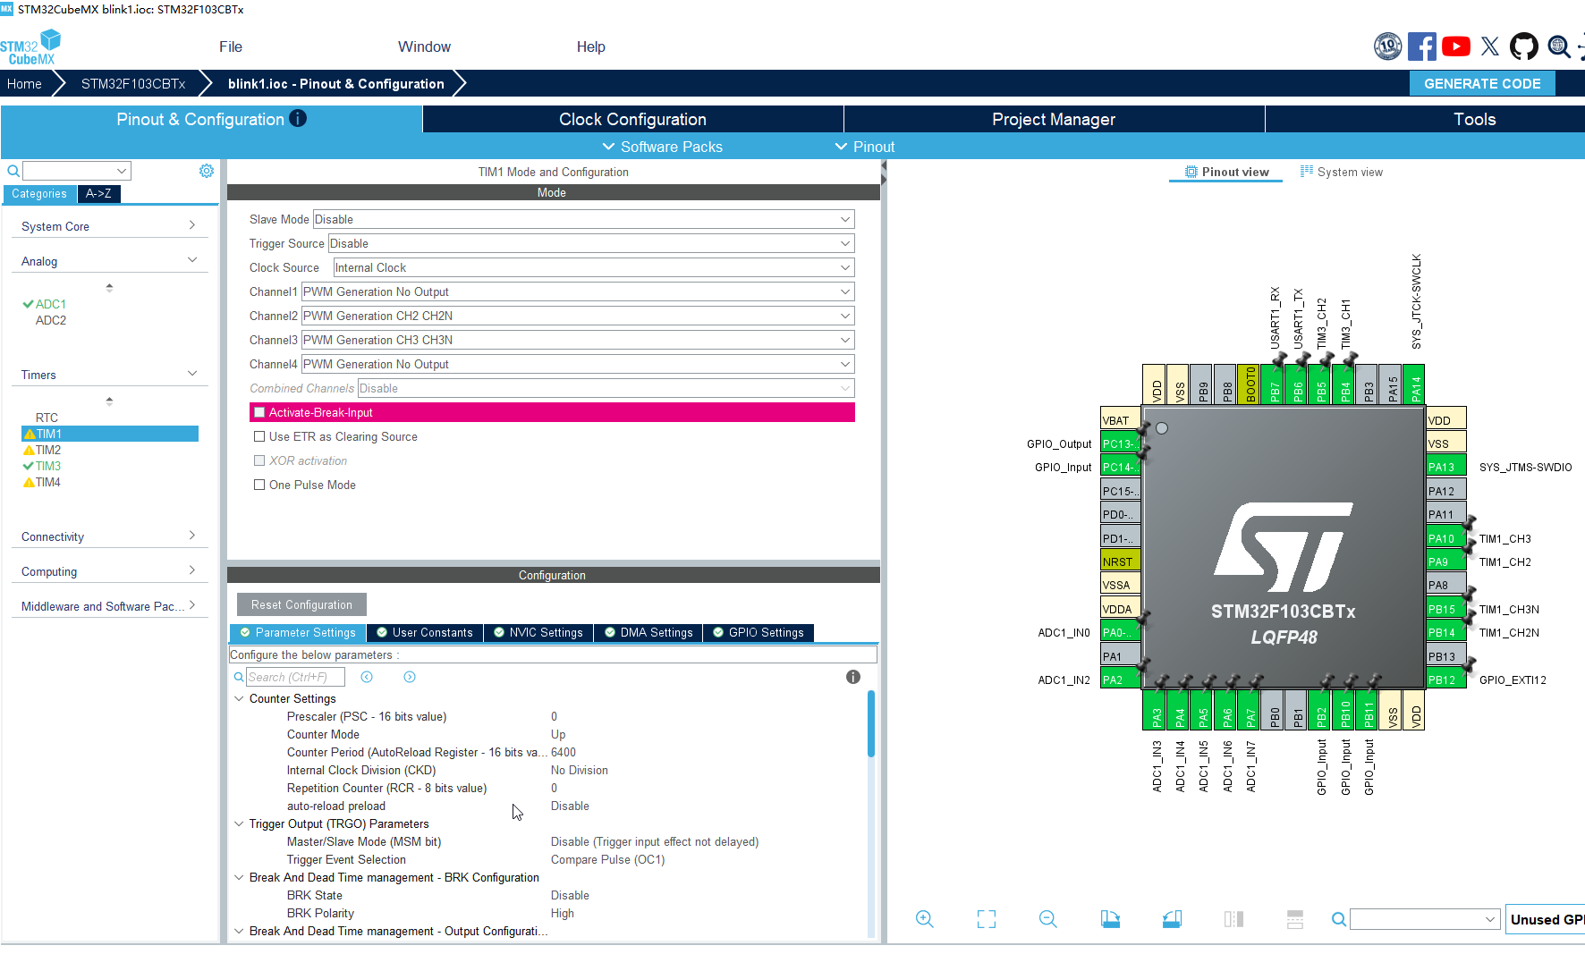Open the Slave Mode dropdown
The image size is (1585, 954).
[x=583, y=219]
